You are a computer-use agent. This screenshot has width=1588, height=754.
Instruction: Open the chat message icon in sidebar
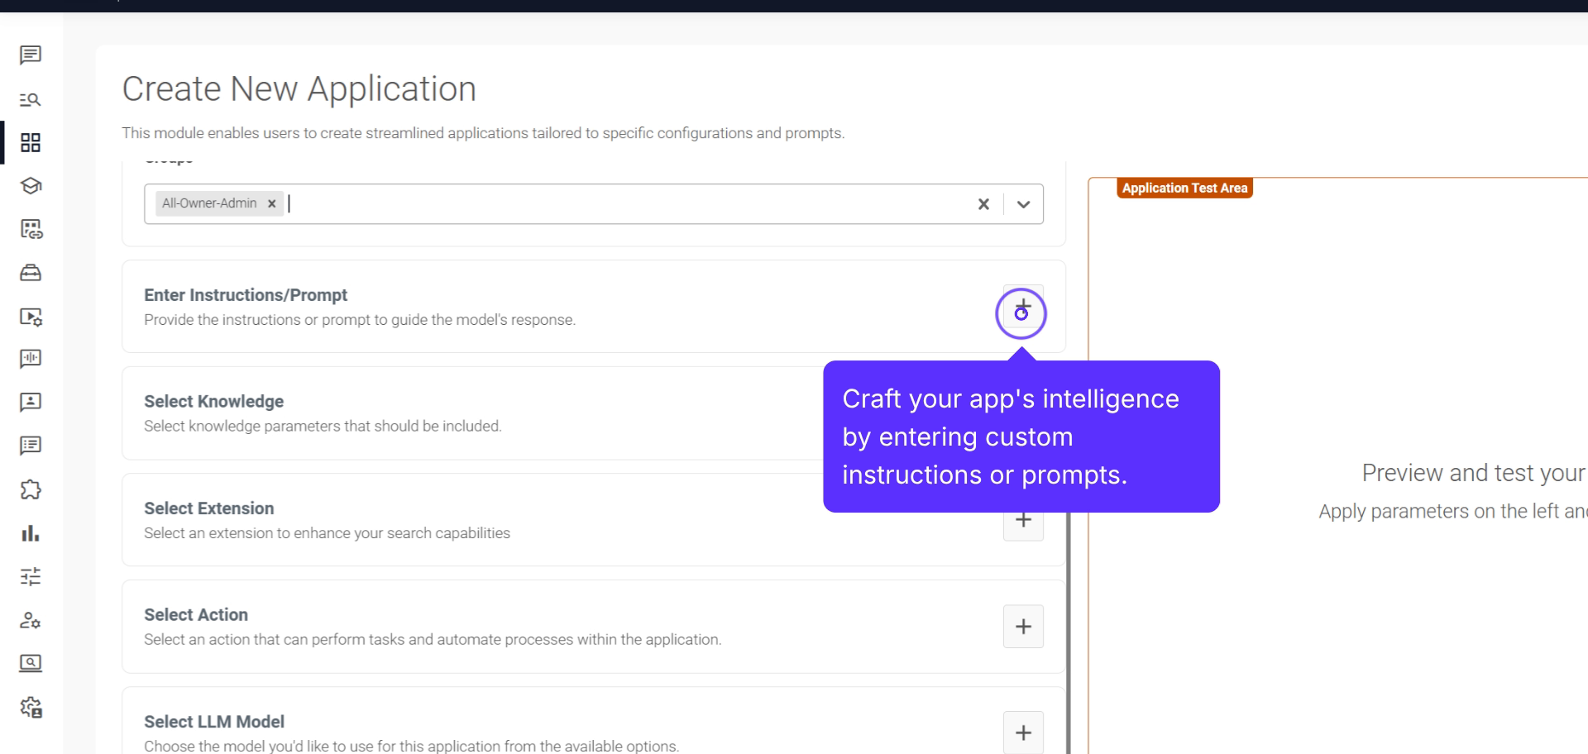pyautogui.click(x=31, y=55)
